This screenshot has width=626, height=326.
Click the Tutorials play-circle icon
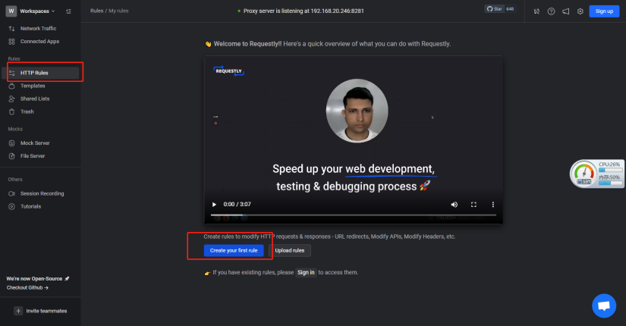pos(11,206)
